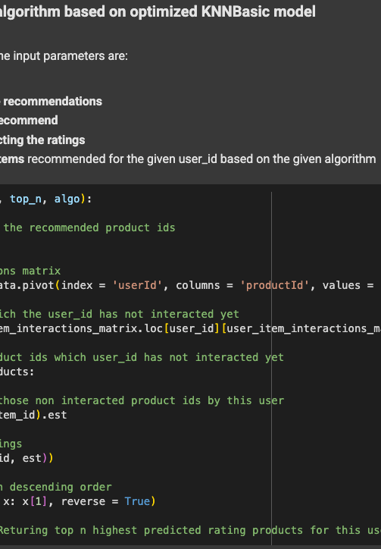This screenshot has width=381, height=549.
Task: Click the 'input parameters are:' text line
Action: 64,56
